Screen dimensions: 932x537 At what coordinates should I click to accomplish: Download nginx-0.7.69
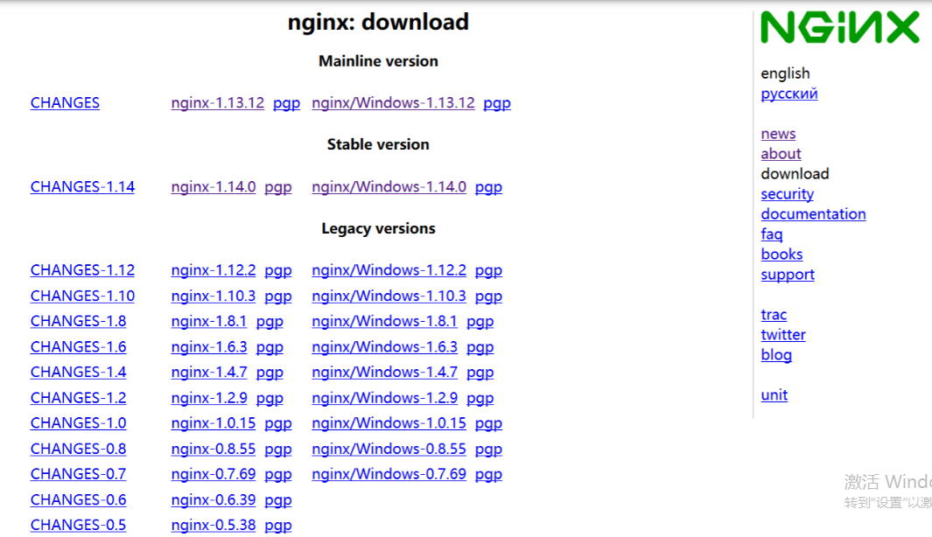coord(214,474)
